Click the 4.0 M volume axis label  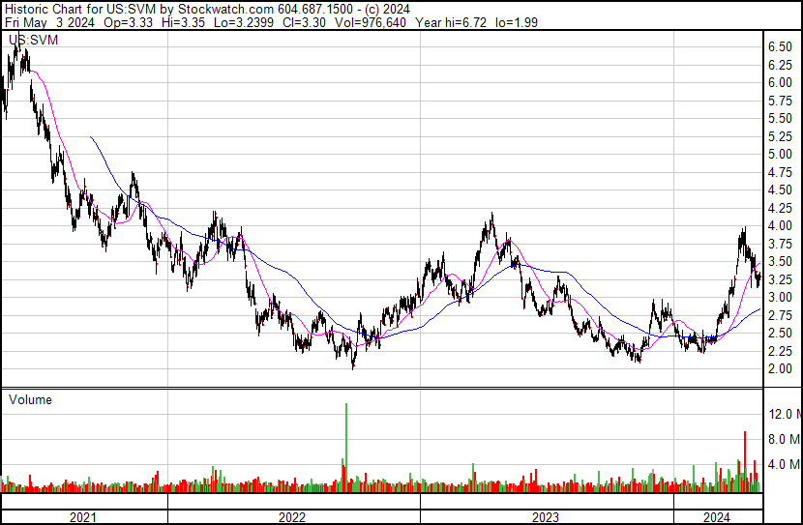(x=785, y=464)
